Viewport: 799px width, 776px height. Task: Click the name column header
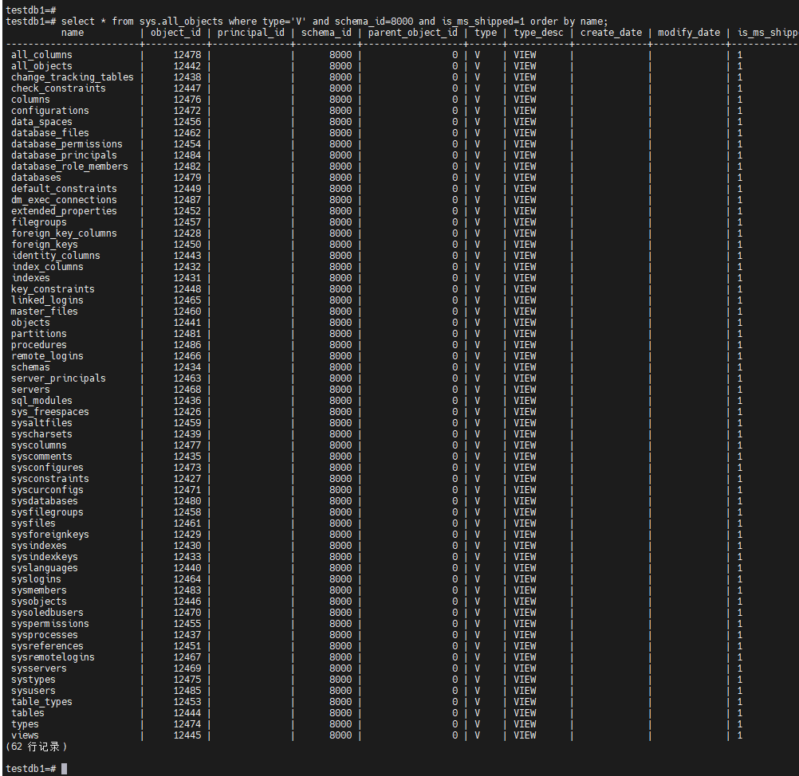pos(73,33)
